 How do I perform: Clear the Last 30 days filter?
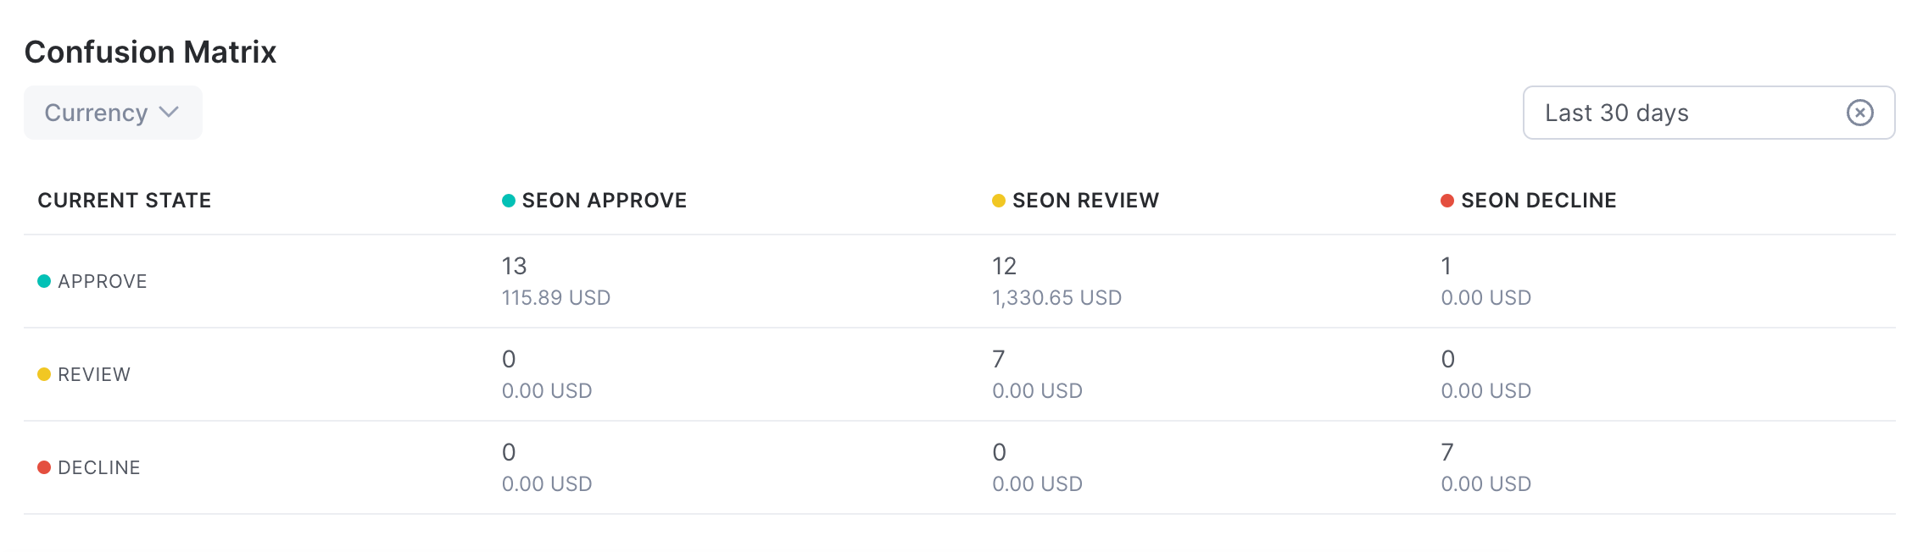click(x=1860, y=113)
